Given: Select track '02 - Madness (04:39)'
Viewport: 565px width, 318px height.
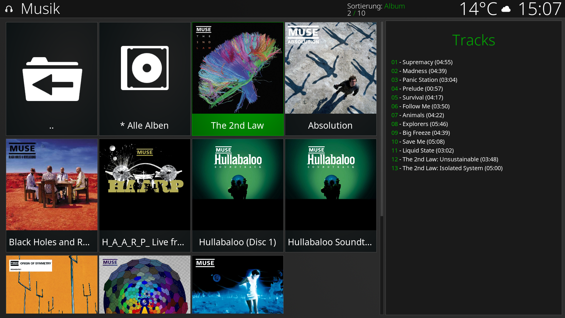Looking at the screenshot, I should pyautogui.click(x=419, y=71).
